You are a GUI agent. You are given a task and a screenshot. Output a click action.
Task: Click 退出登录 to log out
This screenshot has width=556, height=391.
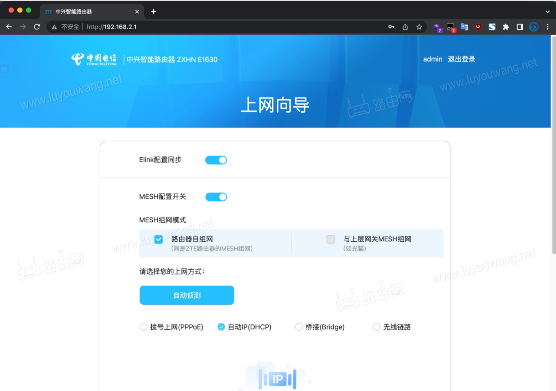pos(462,59)
